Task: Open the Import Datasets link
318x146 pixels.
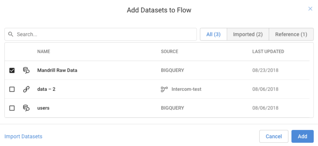Action: (23, 136)
